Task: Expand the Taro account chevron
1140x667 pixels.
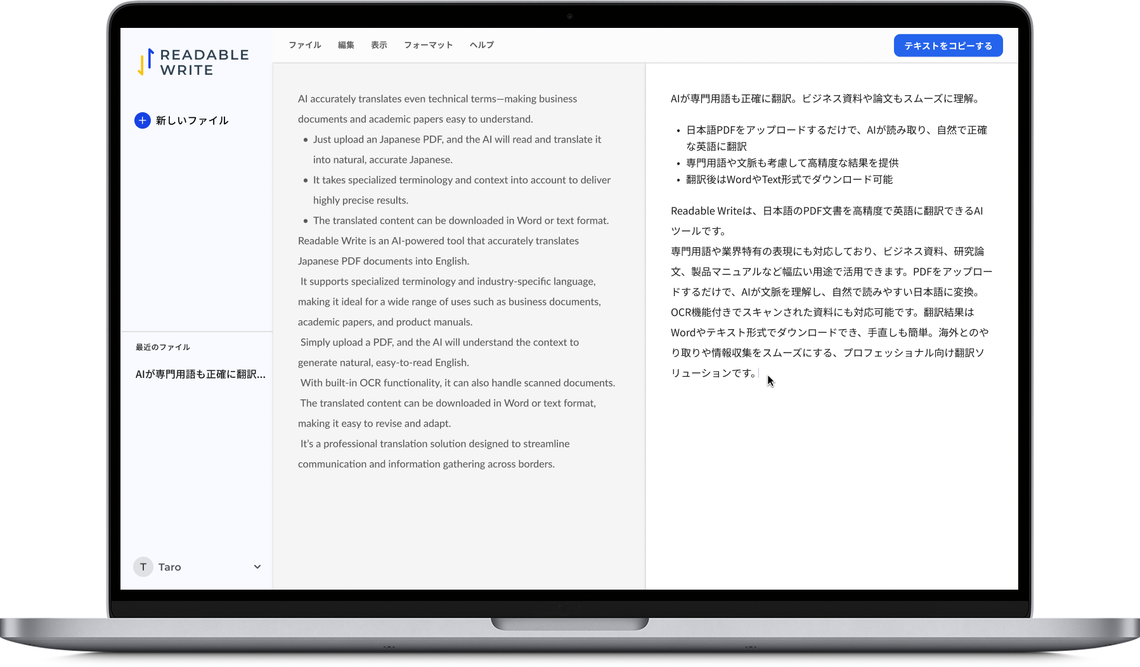Action: coord(257,567)
